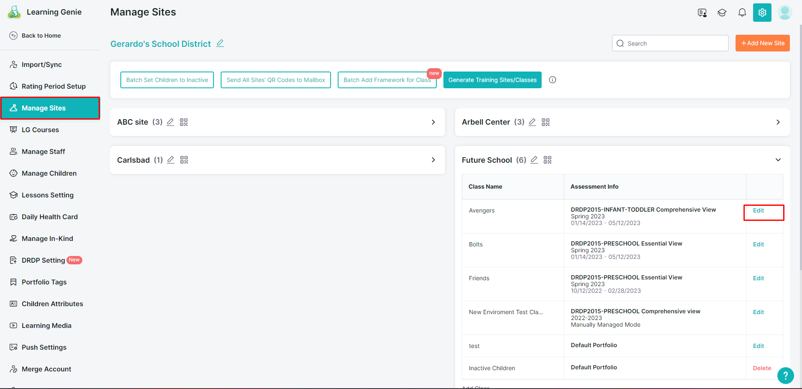Edit the Friends class

(759, 278)
